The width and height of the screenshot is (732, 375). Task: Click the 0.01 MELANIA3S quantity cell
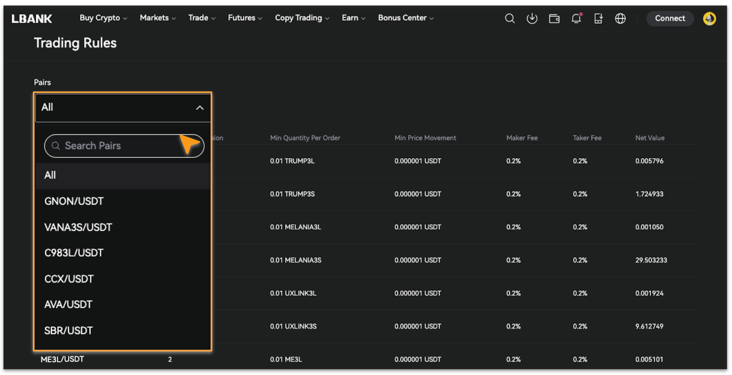pyautogui.click(x=296, y=260)
